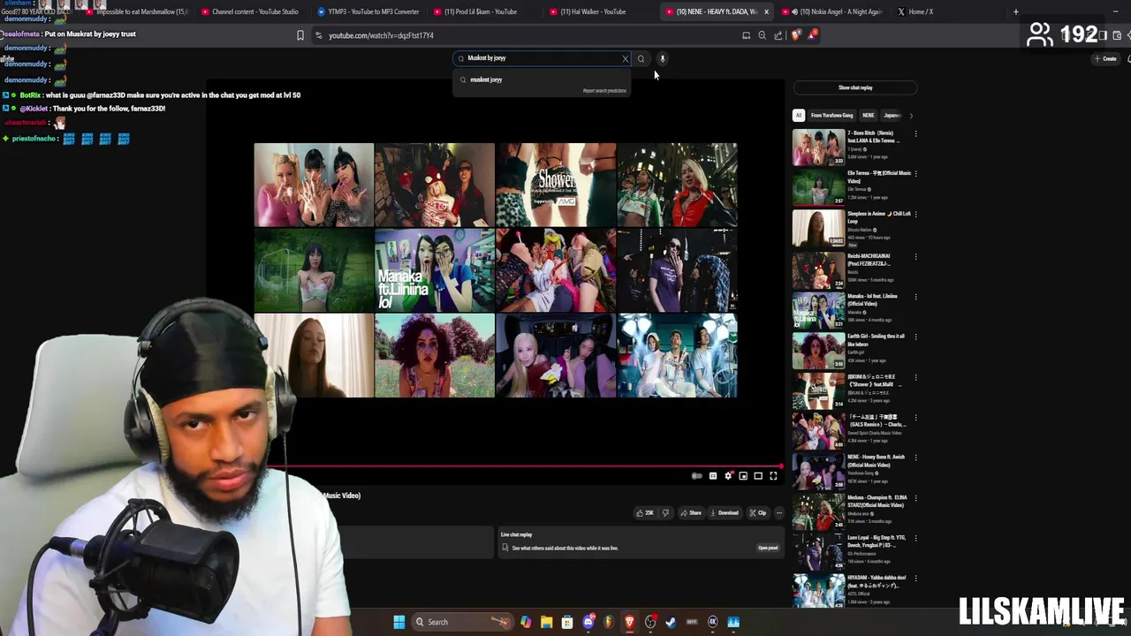Viewport: 1131px width, 636px height.
Task: Click 'Show chat replay' button
Action: coord(854,87)
